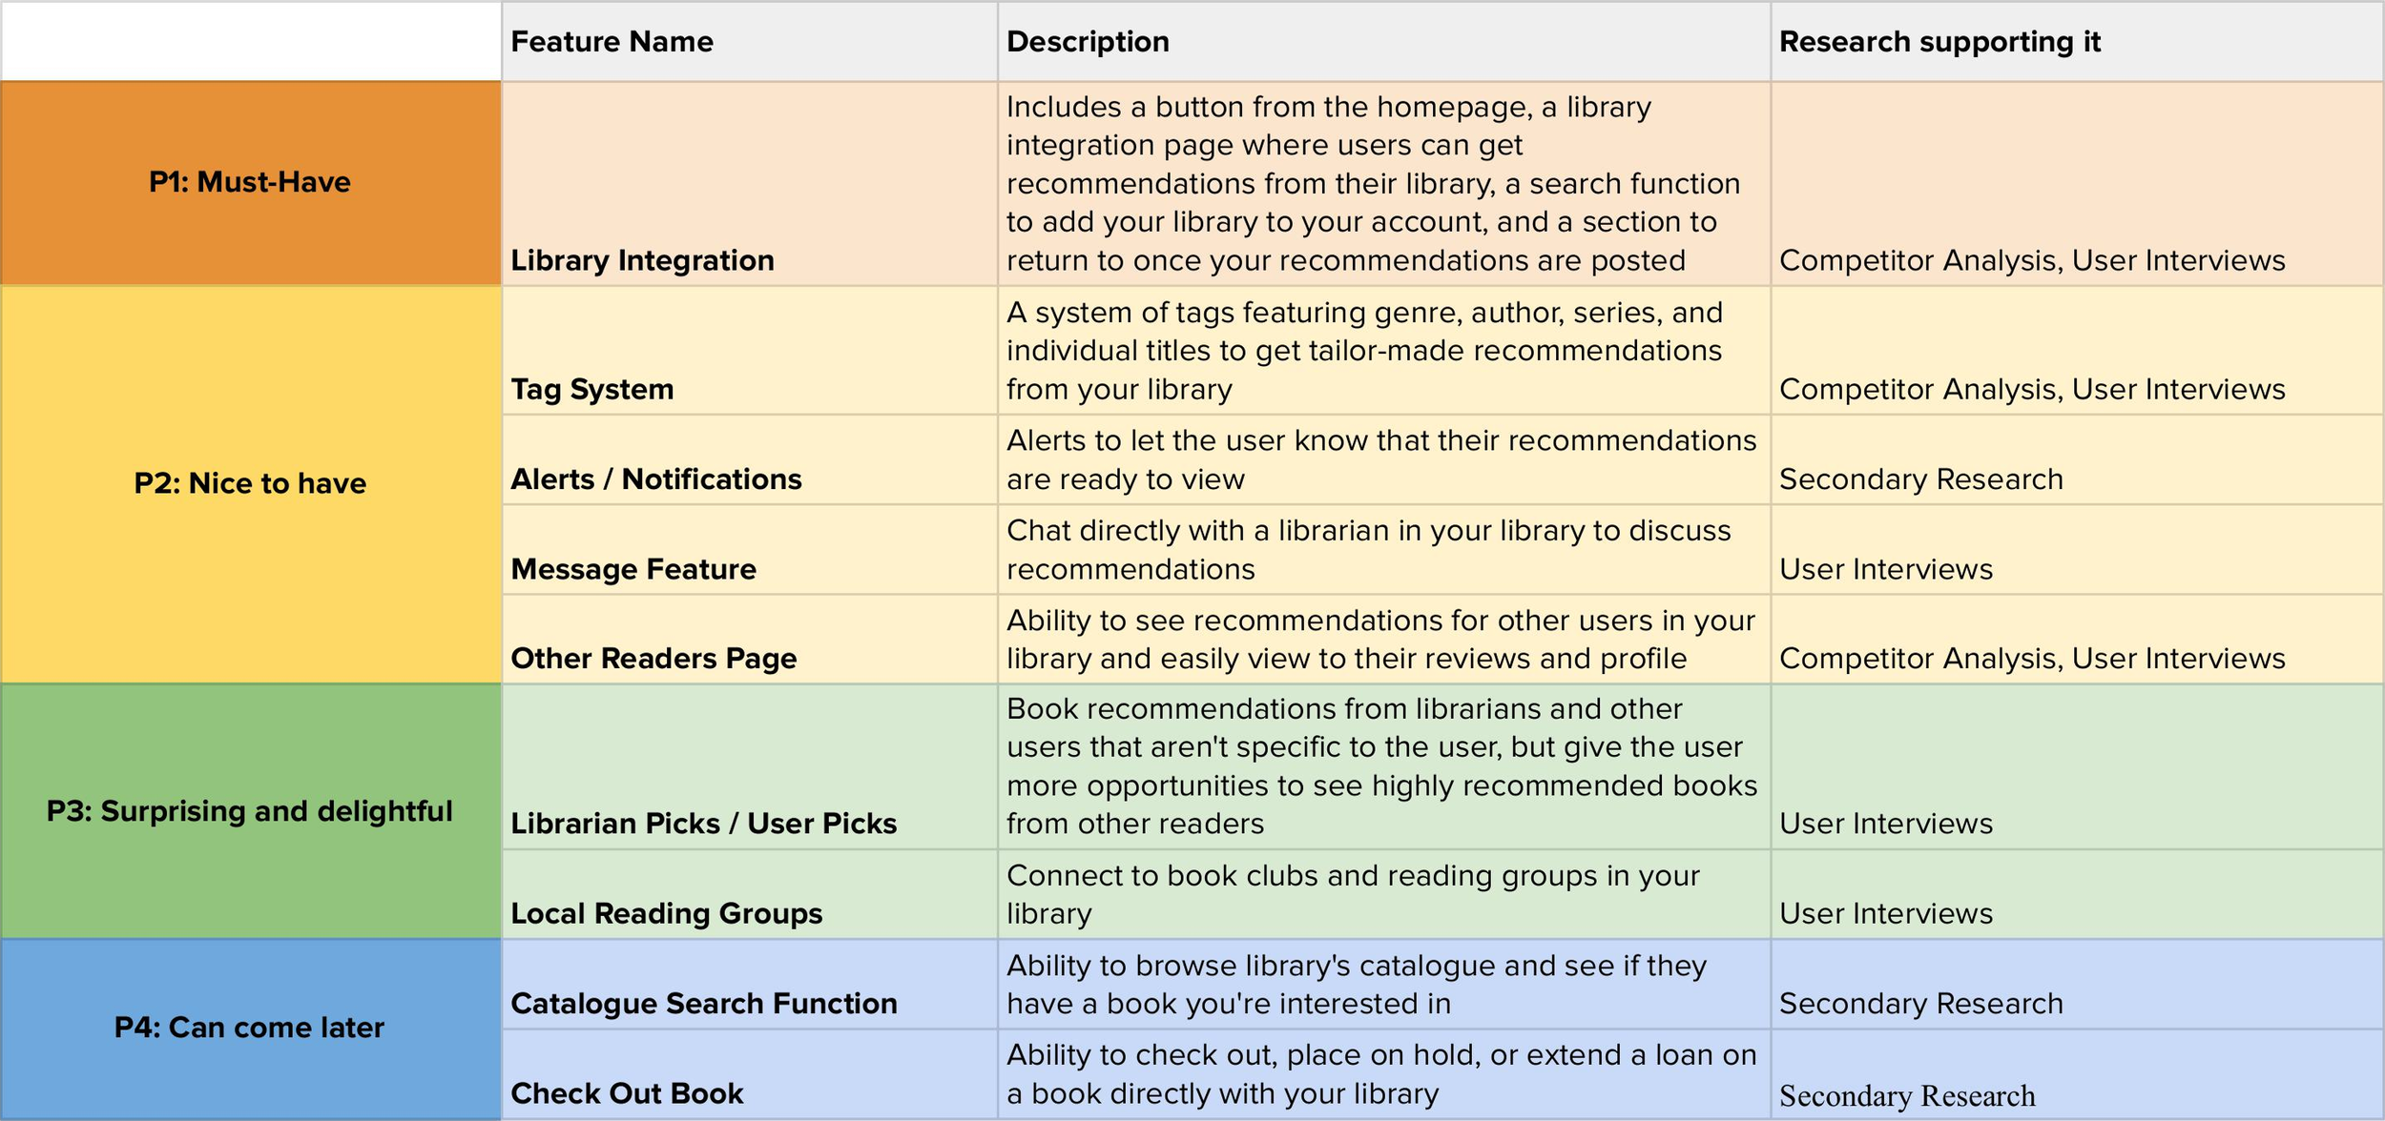The height and width of the screenshot is (1121, 2385).
Task: Select the Alerts / Notifications cell
Action: tap(655, 479)
